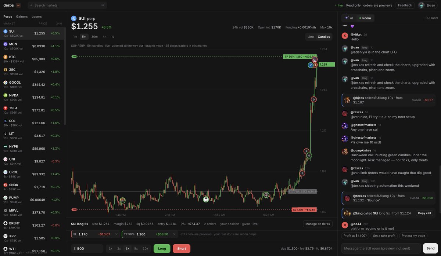Click the green TP handle on chart left edge

tap(74, 56)
